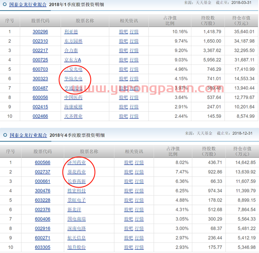259x253 pixels.
Task: Open 行情 for the 利亚德 row
Action: tap(134, 32)
